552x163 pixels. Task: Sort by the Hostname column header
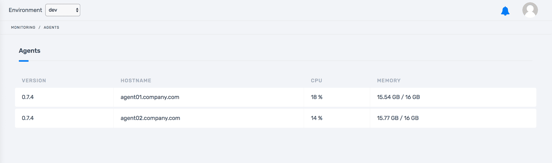tap(136, 81)
